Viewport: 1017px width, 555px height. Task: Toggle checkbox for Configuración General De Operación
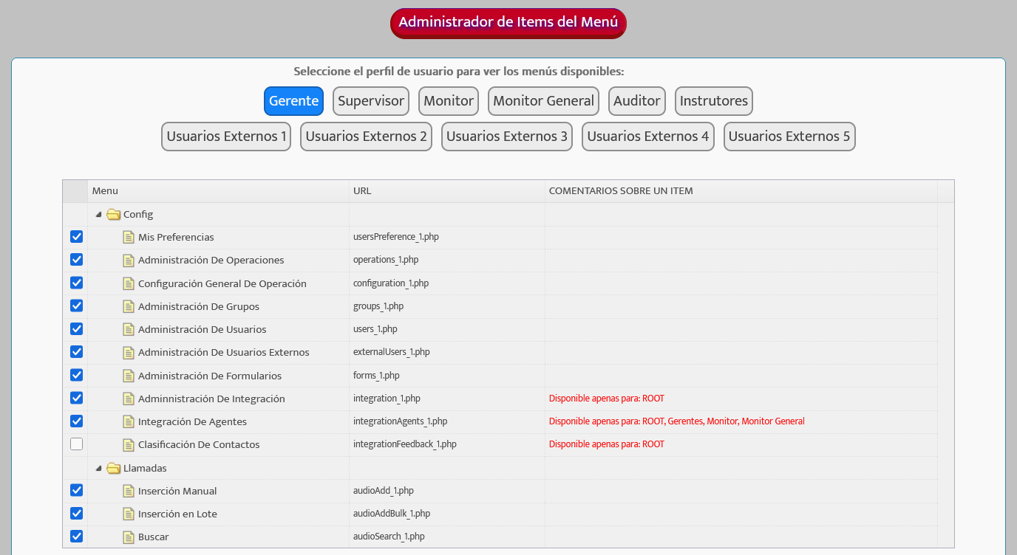coord(76,283)
